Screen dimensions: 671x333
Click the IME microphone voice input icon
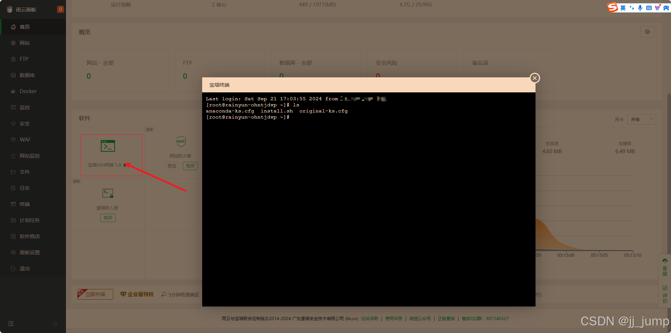[640, 8]
